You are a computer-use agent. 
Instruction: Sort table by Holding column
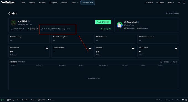[x=40, y=66]
